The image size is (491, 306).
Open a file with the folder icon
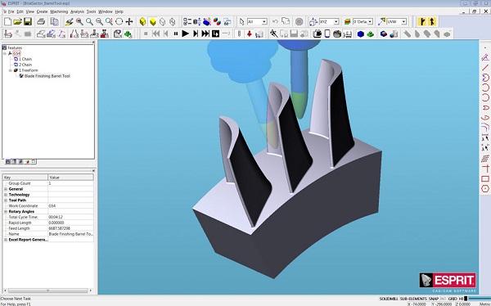17,21
